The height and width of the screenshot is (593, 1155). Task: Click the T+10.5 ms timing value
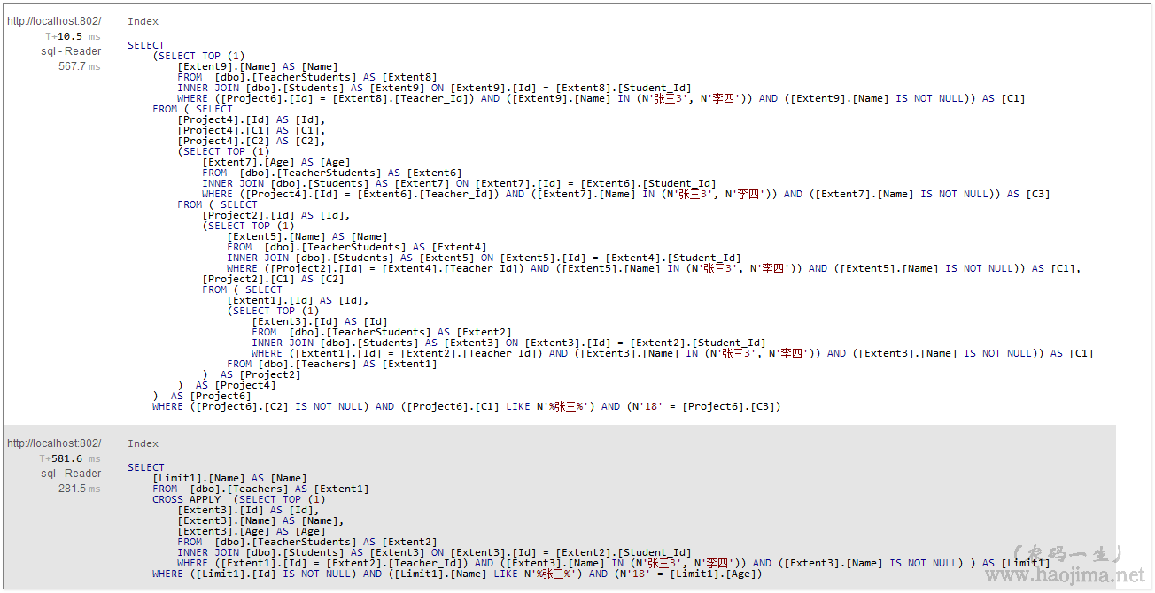pyautogui.click(x=74, y=36)
